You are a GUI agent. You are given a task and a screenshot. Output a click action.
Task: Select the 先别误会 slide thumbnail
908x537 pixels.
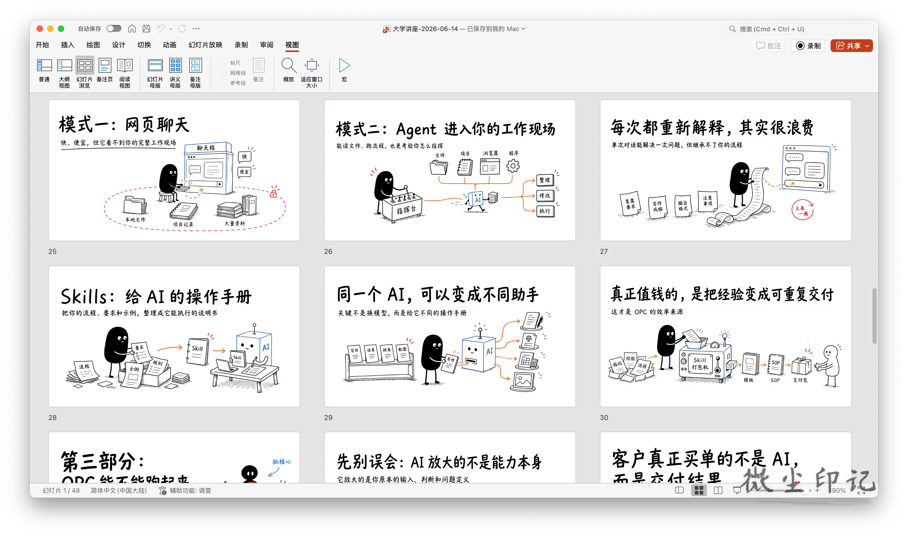[450, 458]
